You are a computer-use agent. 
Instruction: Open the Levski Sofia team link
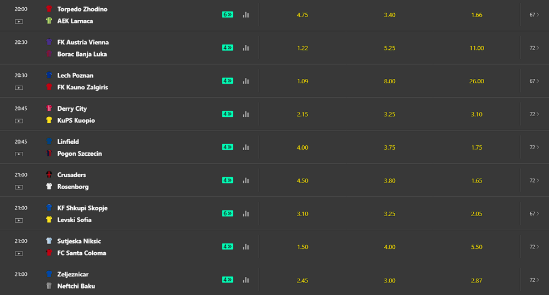tap(74, 220)
